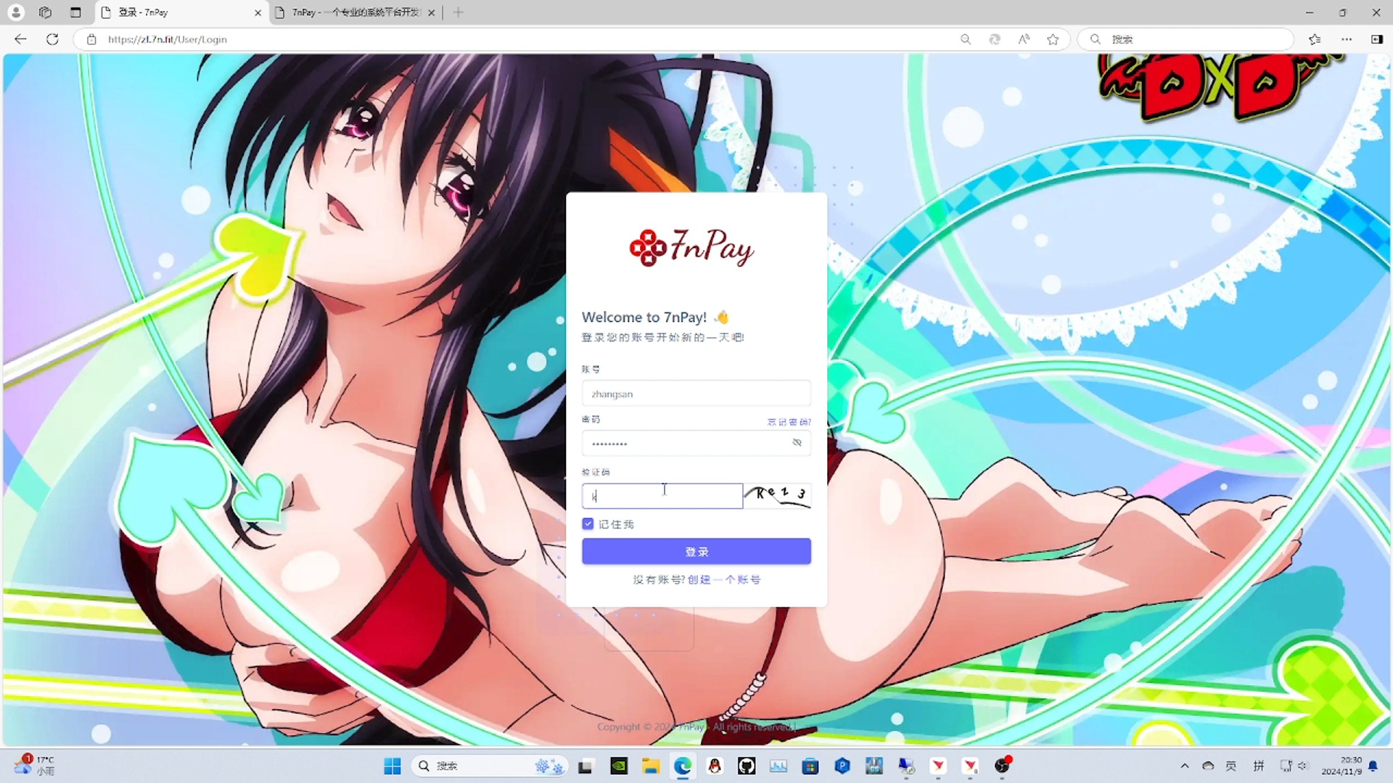This screenshot has height=783, width=1393.
Task: Add page to favorites star
Action: (x=1053, y=39)
